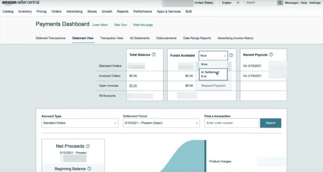This screenshot has height=172, width=323.
Task: Click the Open Invoices row label
Action: pos(109,86)
